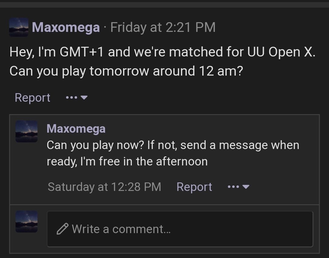Report the main post by Maxomega
The width and height of the screenshot is (329, 258).
pos(32,98)
